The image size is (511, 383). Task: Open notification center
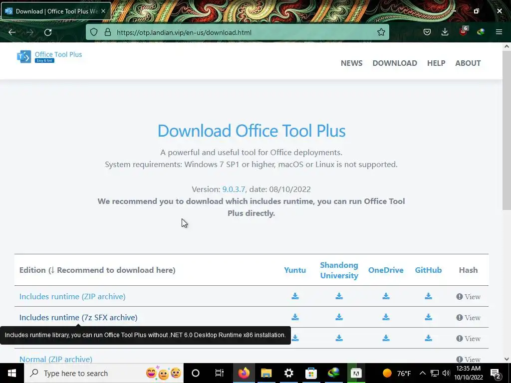(x=496, y=374)
